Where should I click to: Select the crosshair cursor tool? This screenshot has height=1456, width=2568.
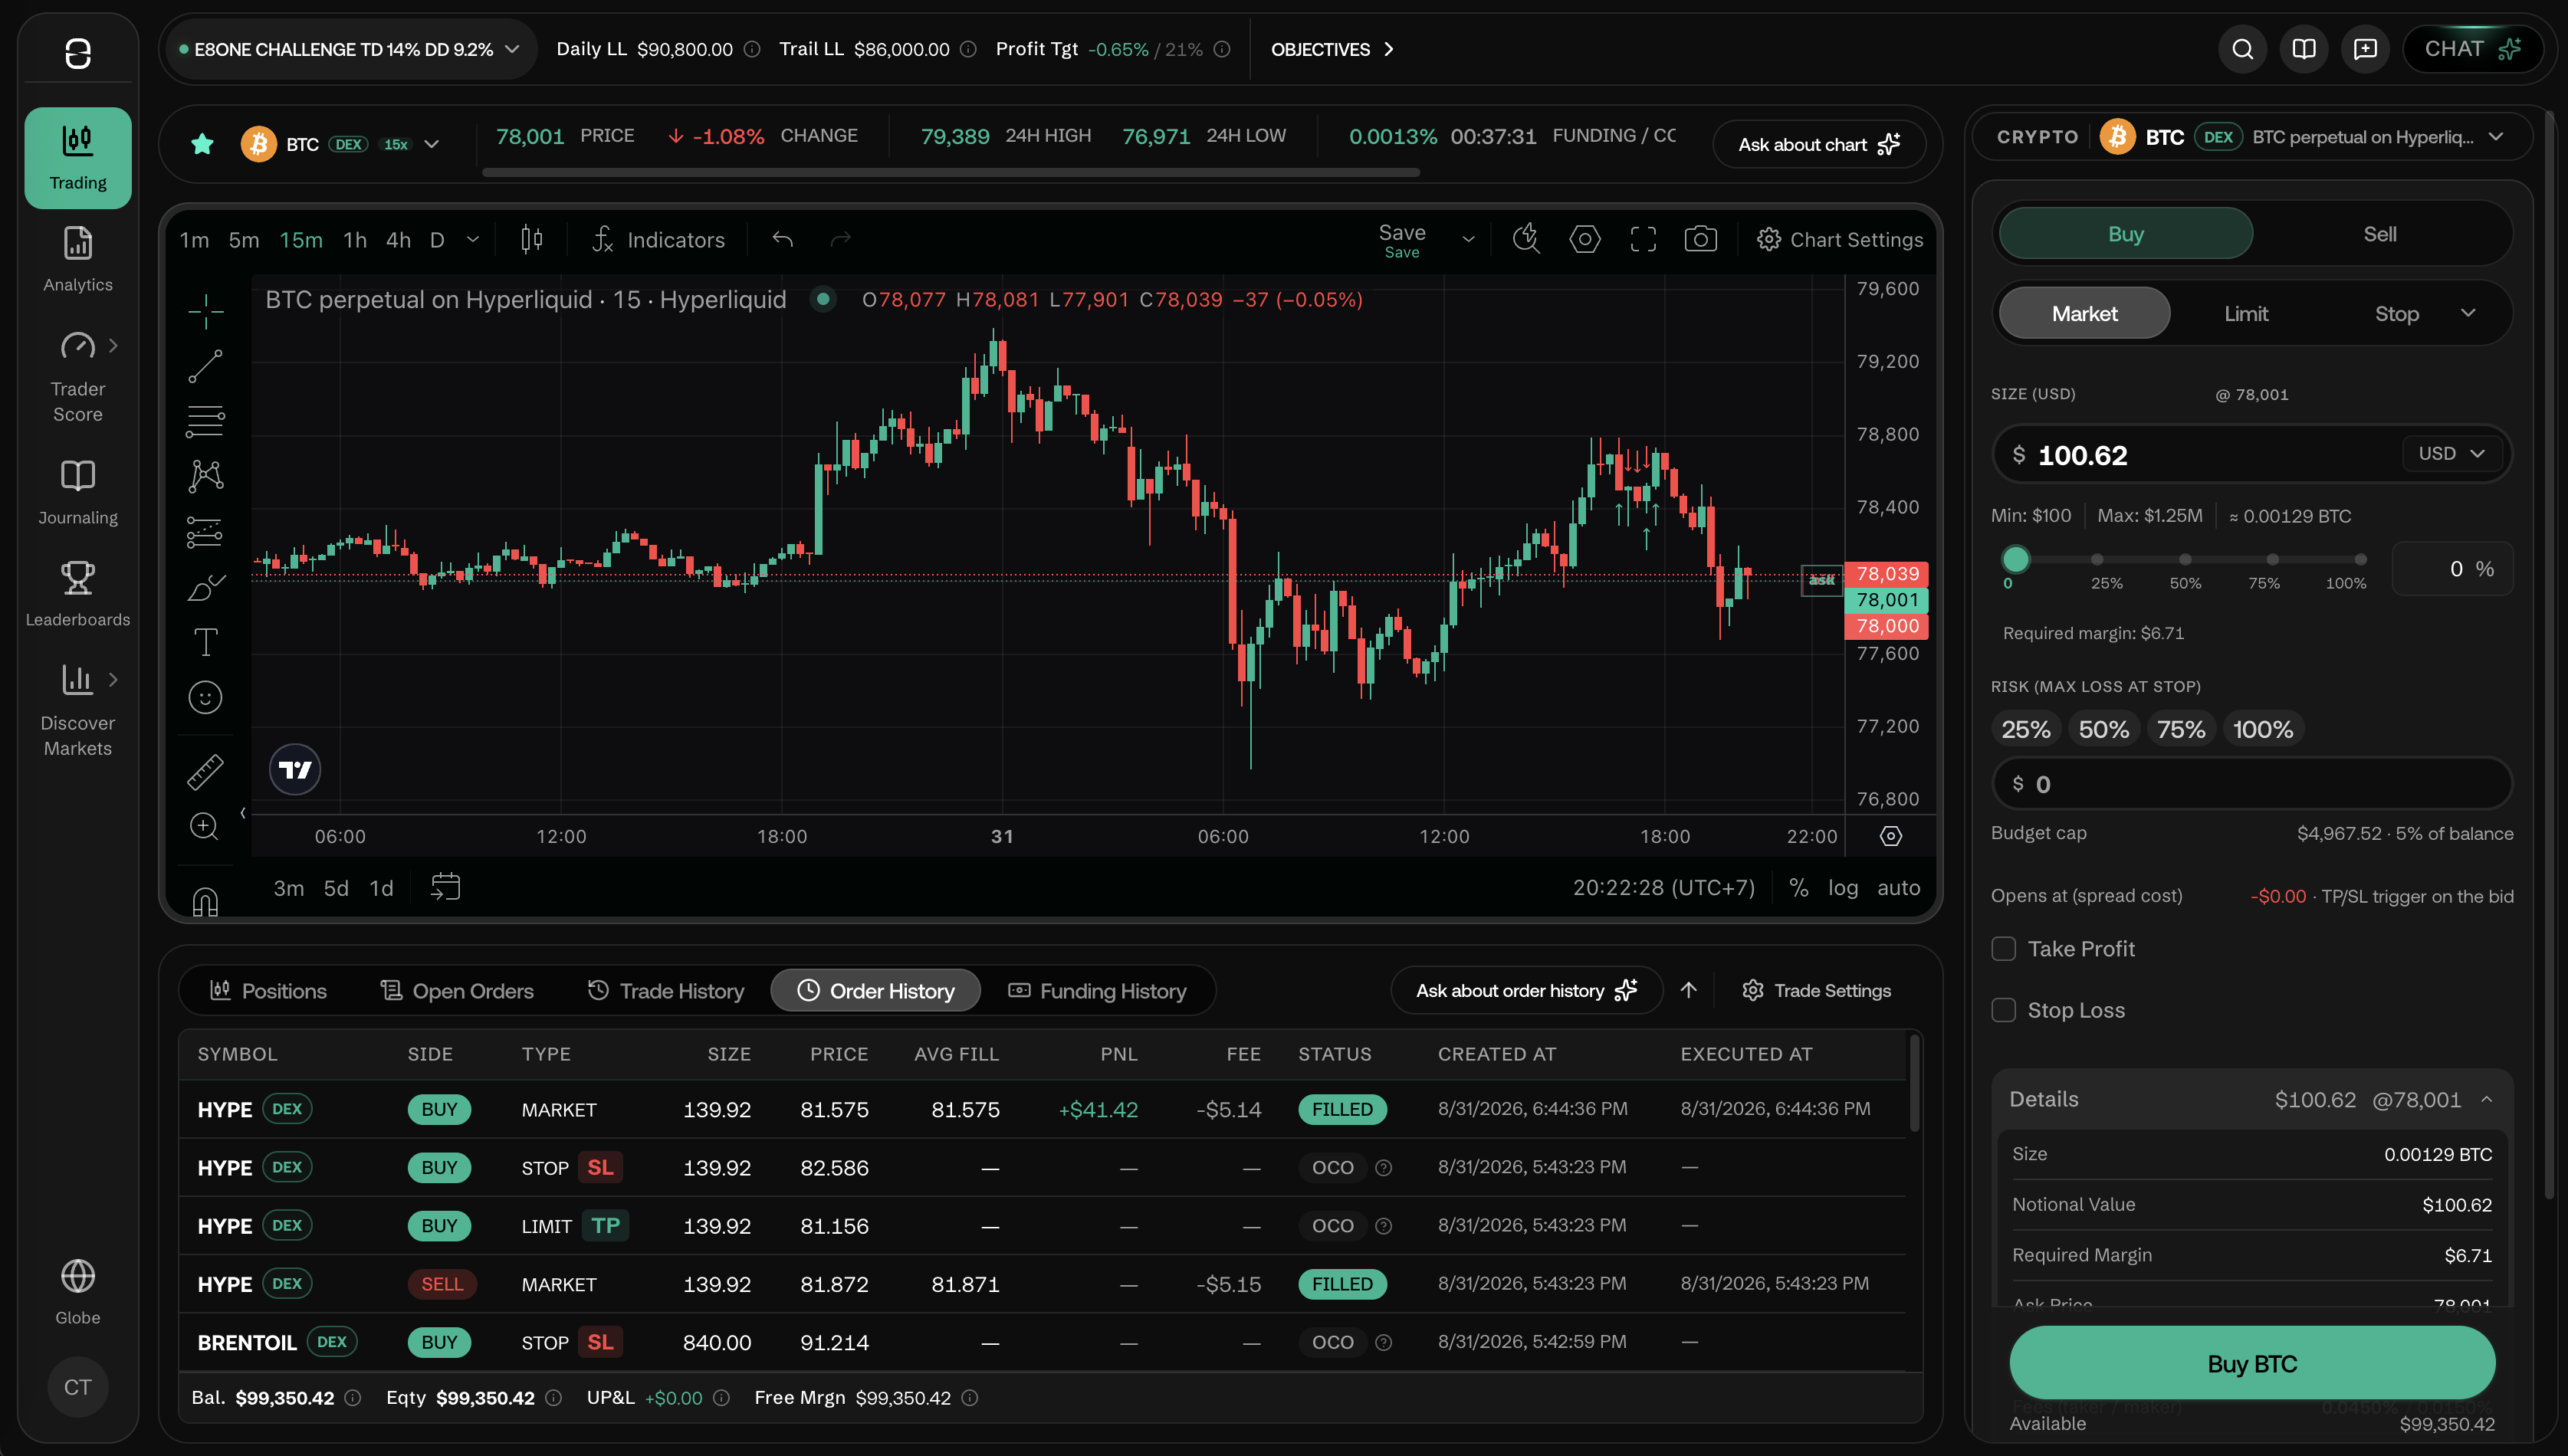205,311
